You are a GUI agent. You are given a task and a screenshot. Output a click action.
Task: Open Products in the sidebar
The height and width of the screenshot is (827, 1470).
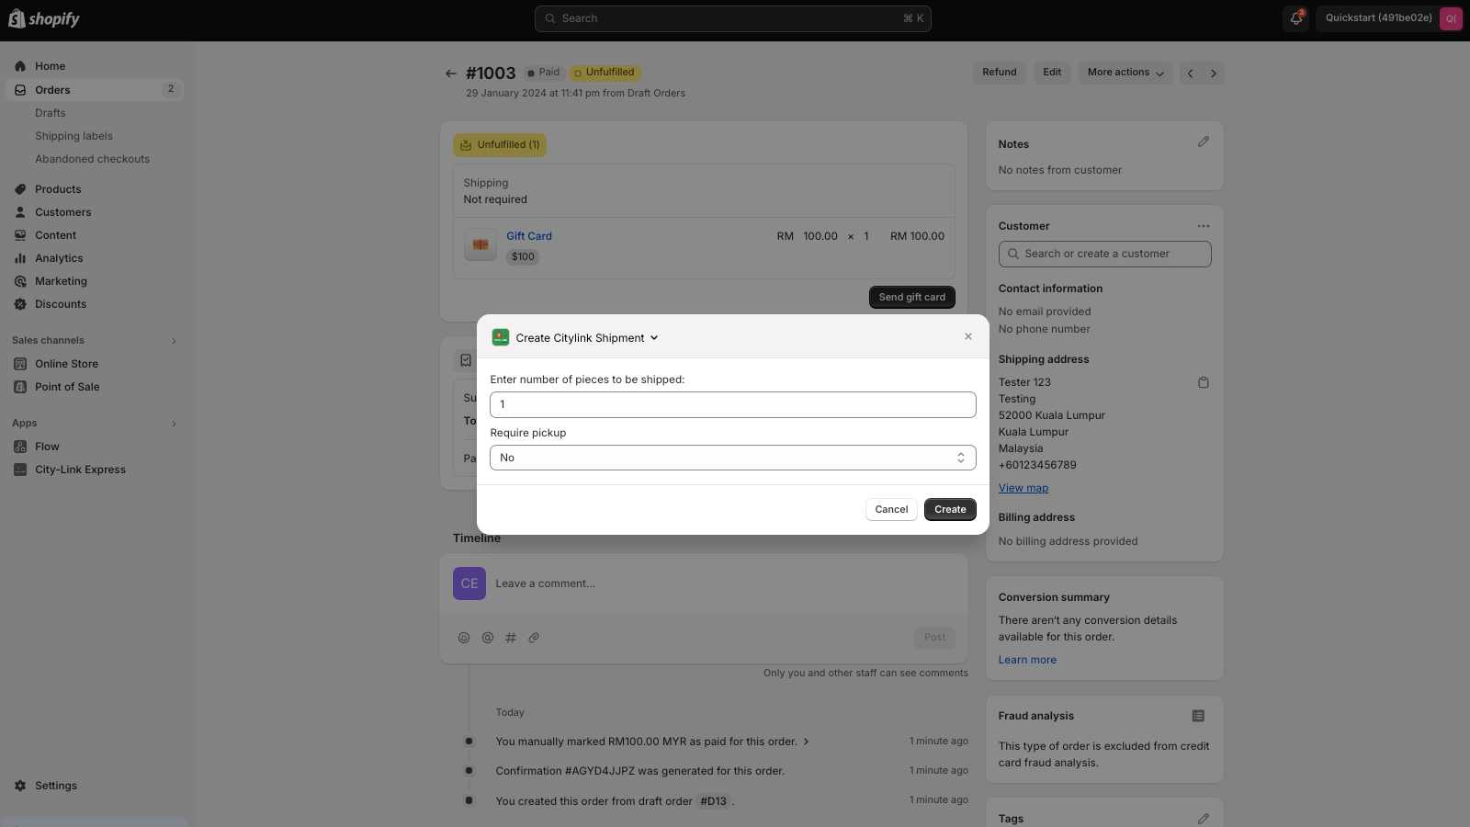[x=58, y=189]
